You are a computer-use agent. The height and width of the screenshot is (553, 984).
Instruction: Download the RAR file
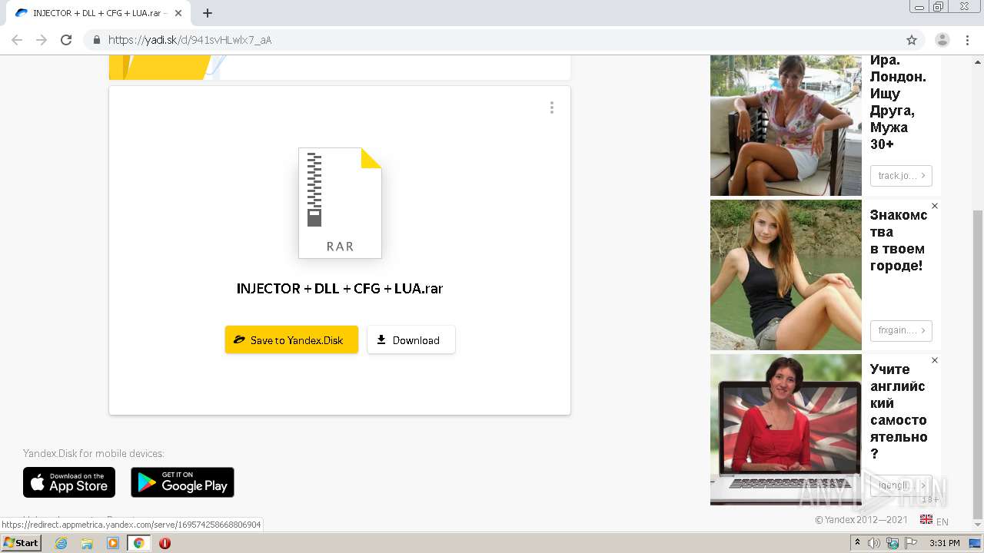(x=411, y=339)
